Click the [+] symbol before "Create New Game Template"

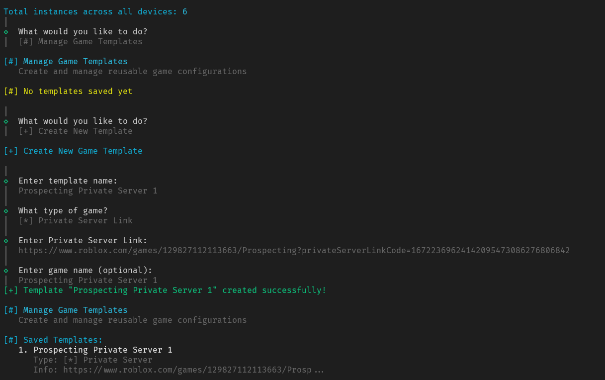[x=10, y=151]
